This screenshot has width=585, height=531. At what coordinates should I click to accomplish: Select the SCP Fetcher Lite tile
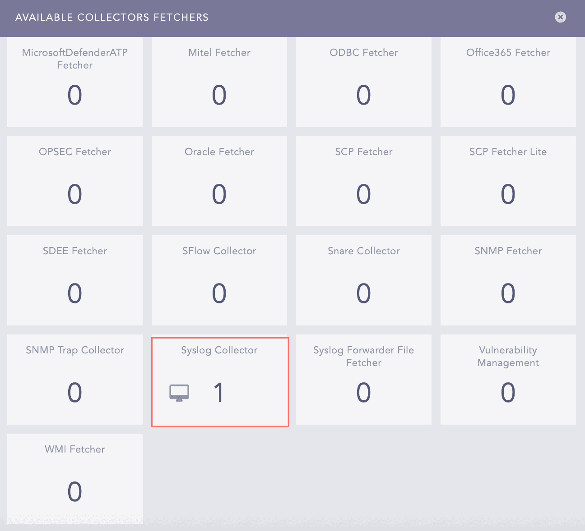508,181
